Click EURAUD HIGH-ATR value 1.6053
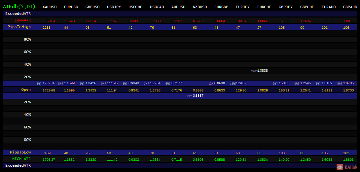 tap(327, 159)
